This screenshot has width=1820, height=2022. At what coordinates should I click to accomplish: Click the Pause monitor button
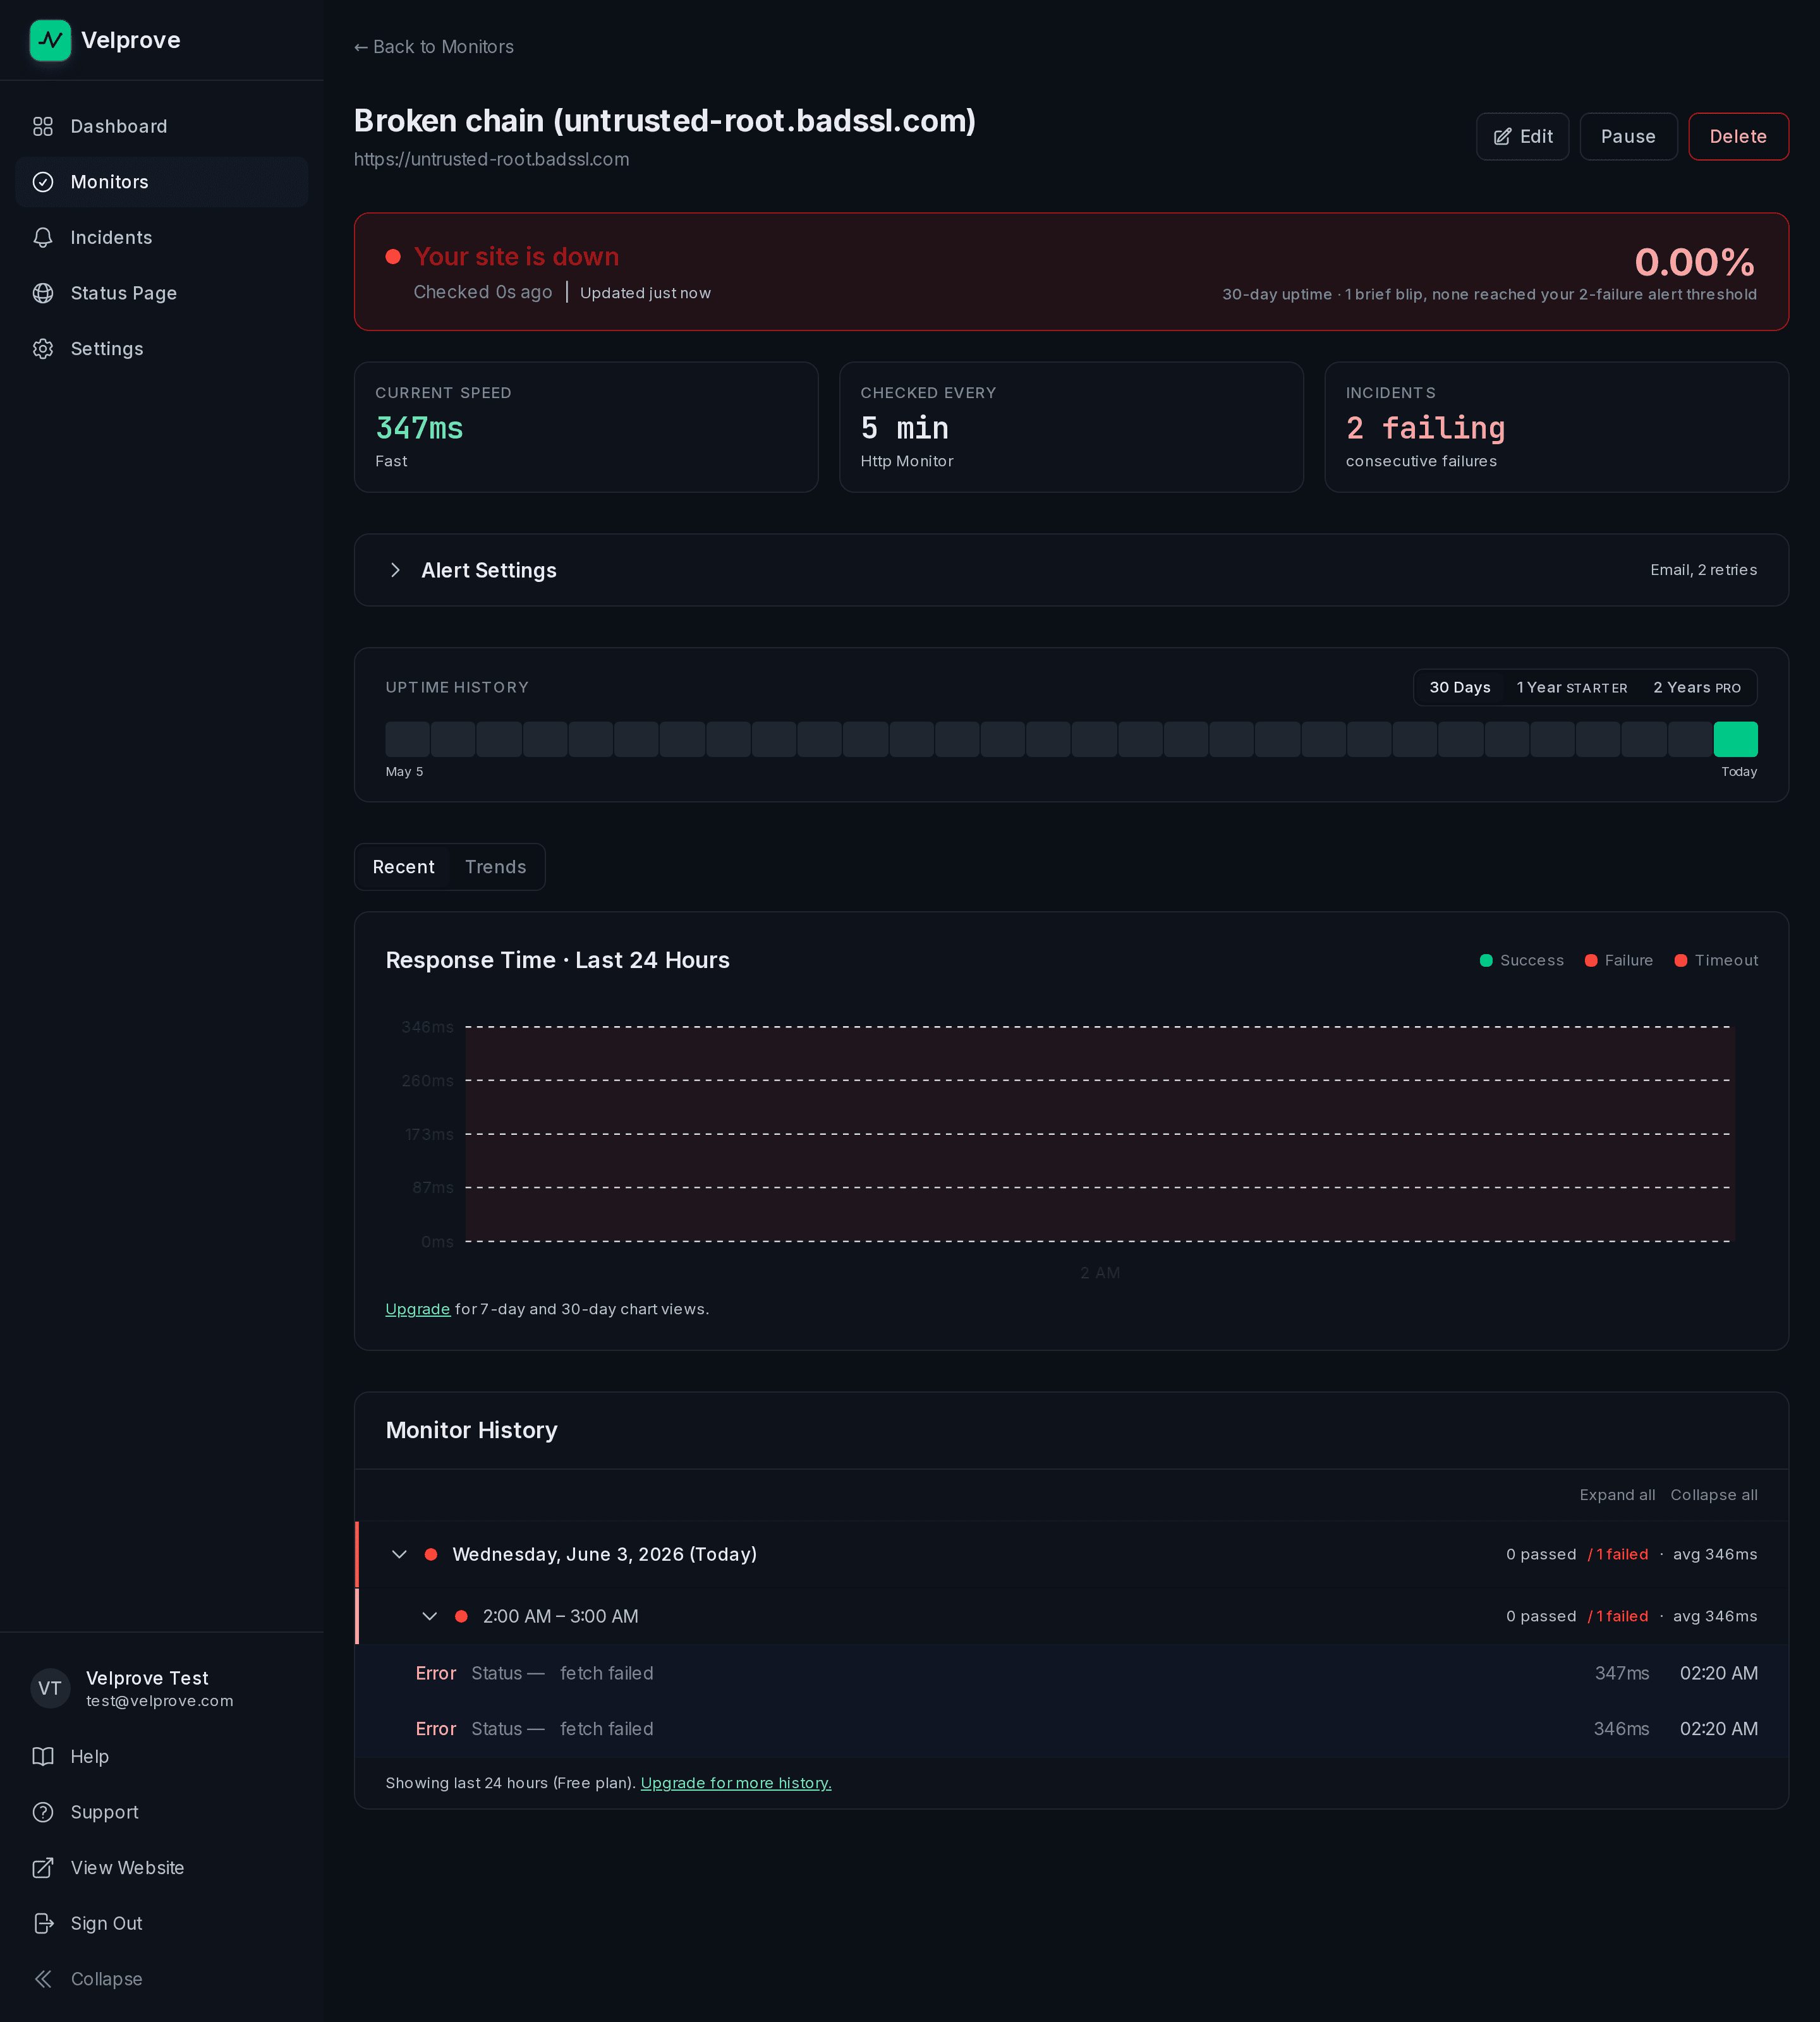(1628, 136)
